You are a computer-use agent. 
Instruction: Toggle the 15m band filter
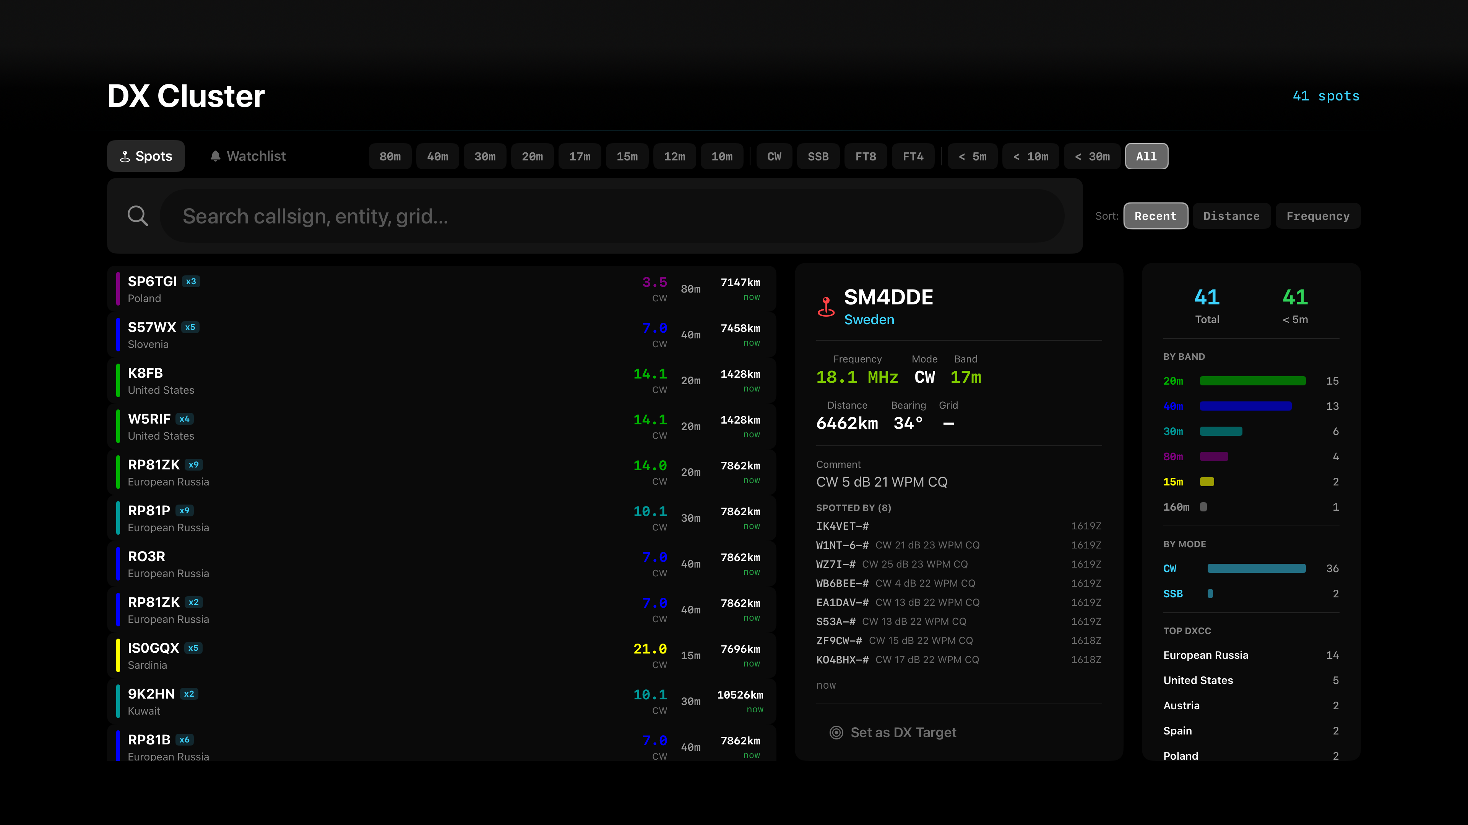click(627, 157)
